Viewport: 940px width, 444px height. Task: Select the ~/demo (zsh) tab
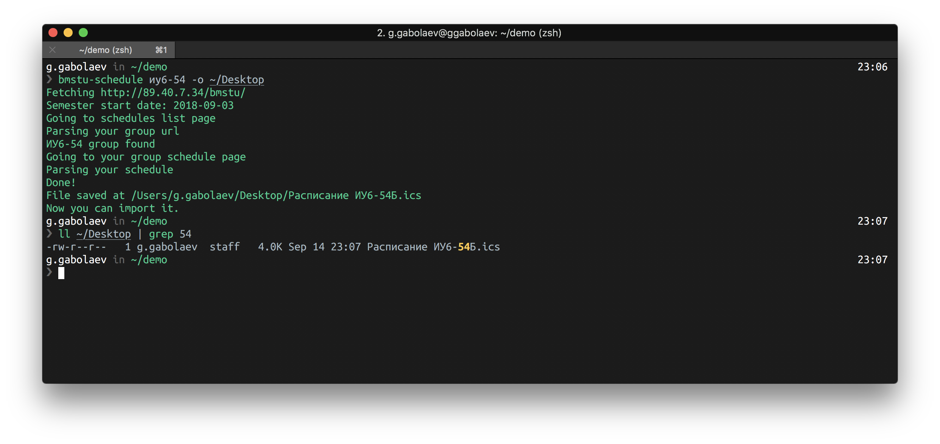coord(106,50)
